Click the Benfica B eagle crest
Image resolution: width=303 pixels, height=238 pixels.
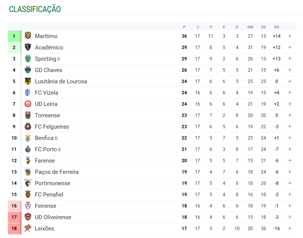pyautogui.click(x=28, y=138)
